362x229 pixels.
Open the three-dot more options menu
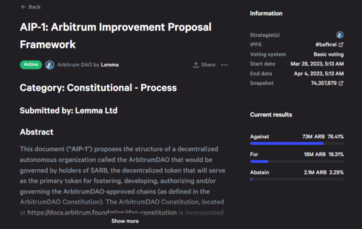(x=224, y=65)
